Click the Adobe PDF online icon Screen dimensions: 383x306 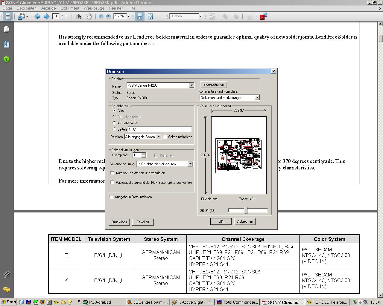[x=263, y=16]
